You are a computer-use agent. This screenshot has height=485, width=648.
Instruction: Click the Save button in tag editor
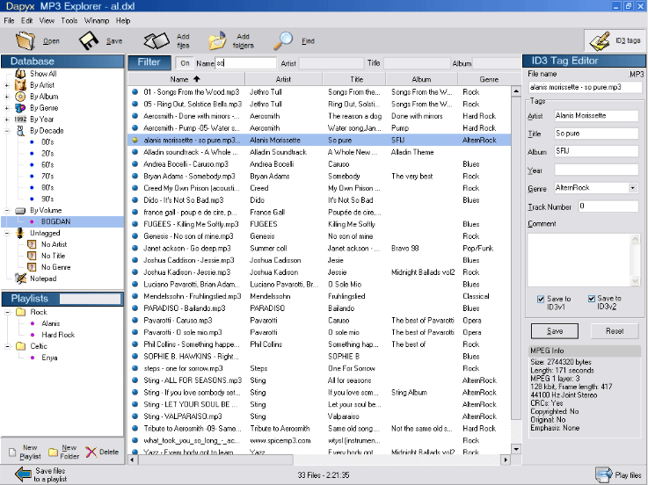coord(555,331)
